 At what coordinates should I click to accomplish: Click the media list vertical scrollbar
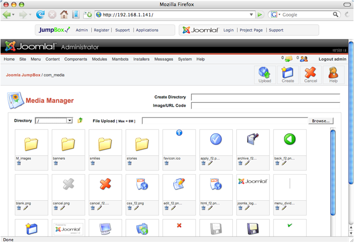click(333, 173)
